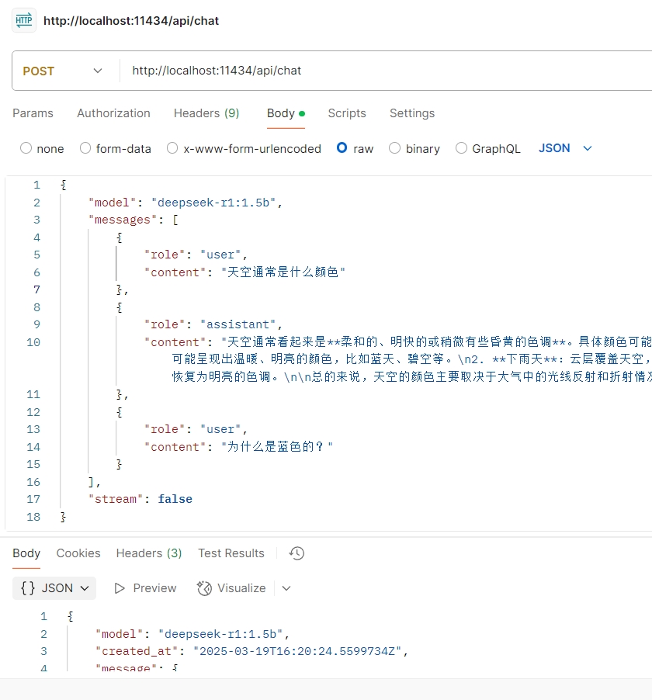The image size is (652, 700).
Task: Open the response JSON format dropdown
Action: click(54, 588)
